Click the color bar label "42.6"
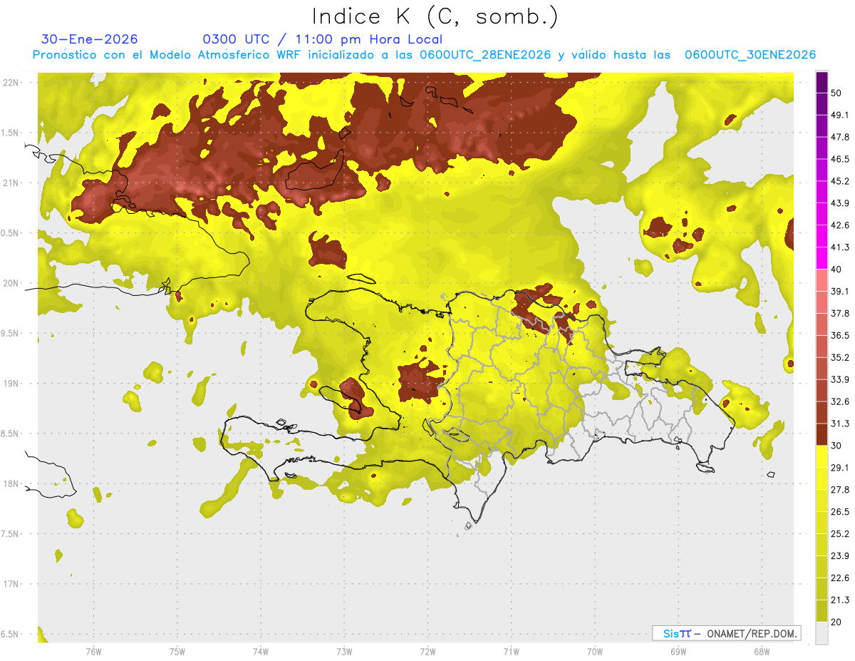The image size is (855, 661). [x=840, y=225]
